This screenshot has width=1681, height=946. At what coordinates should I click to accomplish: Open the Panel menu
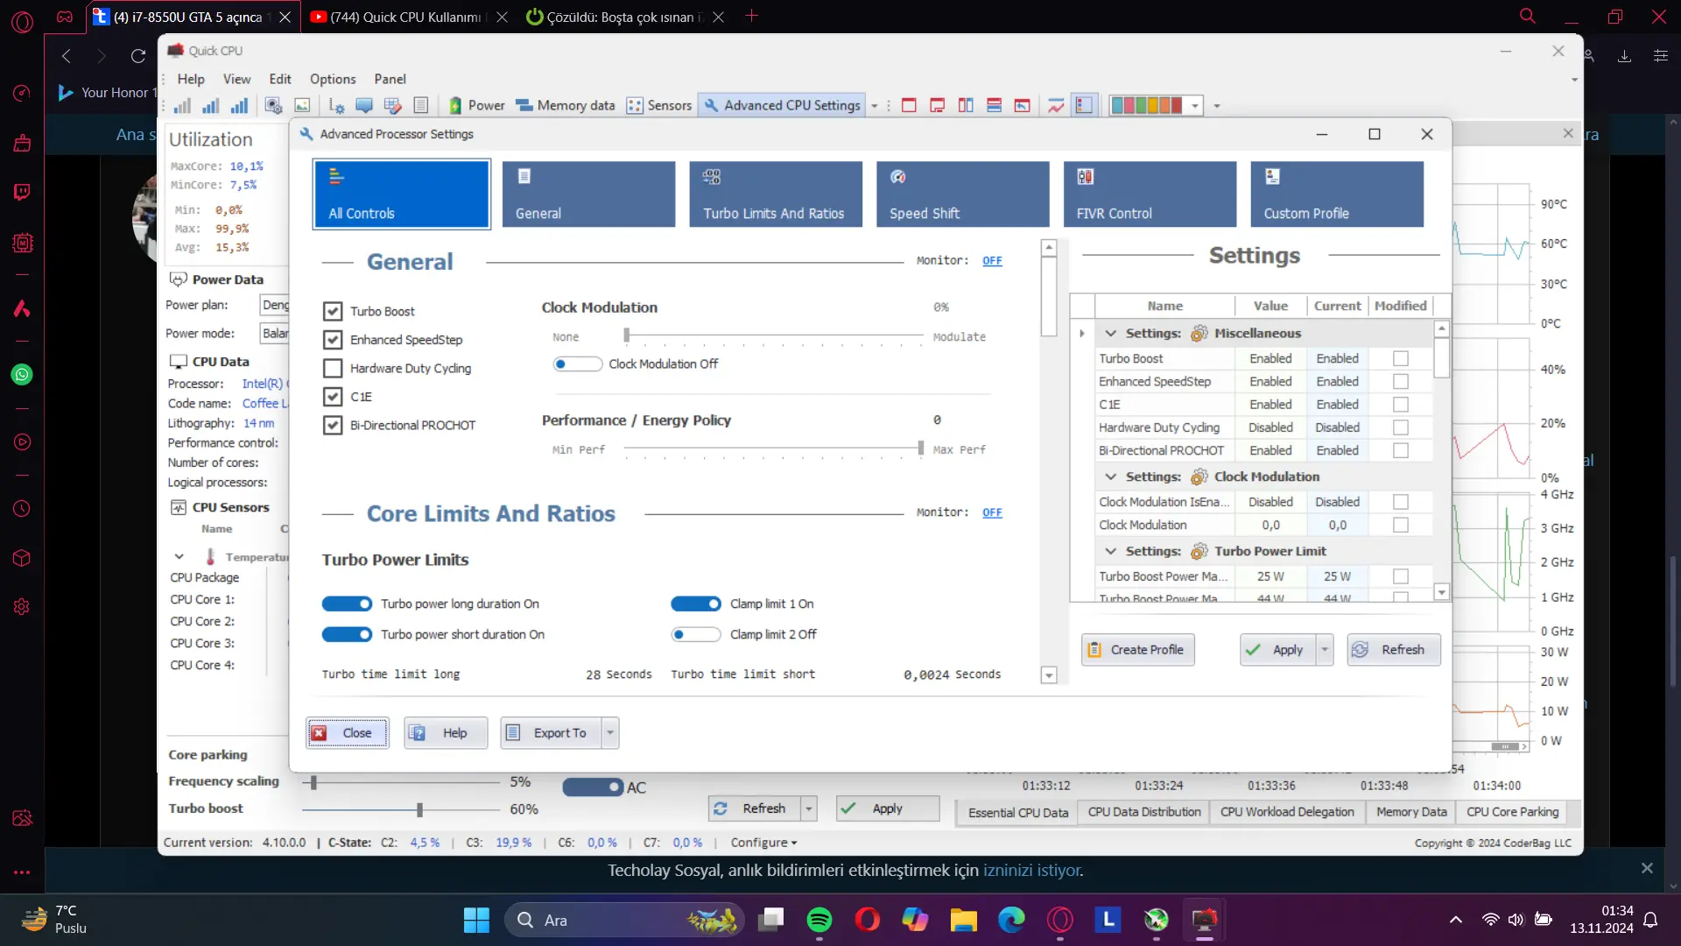[390, 79]
